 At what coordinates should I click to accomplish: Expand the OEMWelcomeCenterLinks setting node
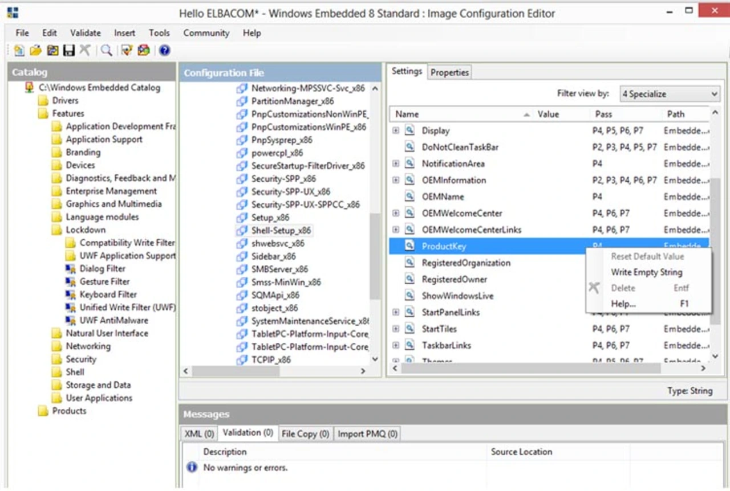(x=396, y=230)
